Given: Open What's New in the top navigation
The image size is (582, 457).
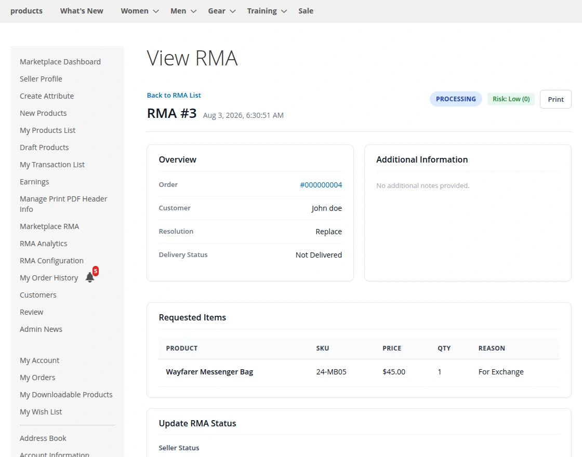Looking at the screenshot, I should 82,11.
